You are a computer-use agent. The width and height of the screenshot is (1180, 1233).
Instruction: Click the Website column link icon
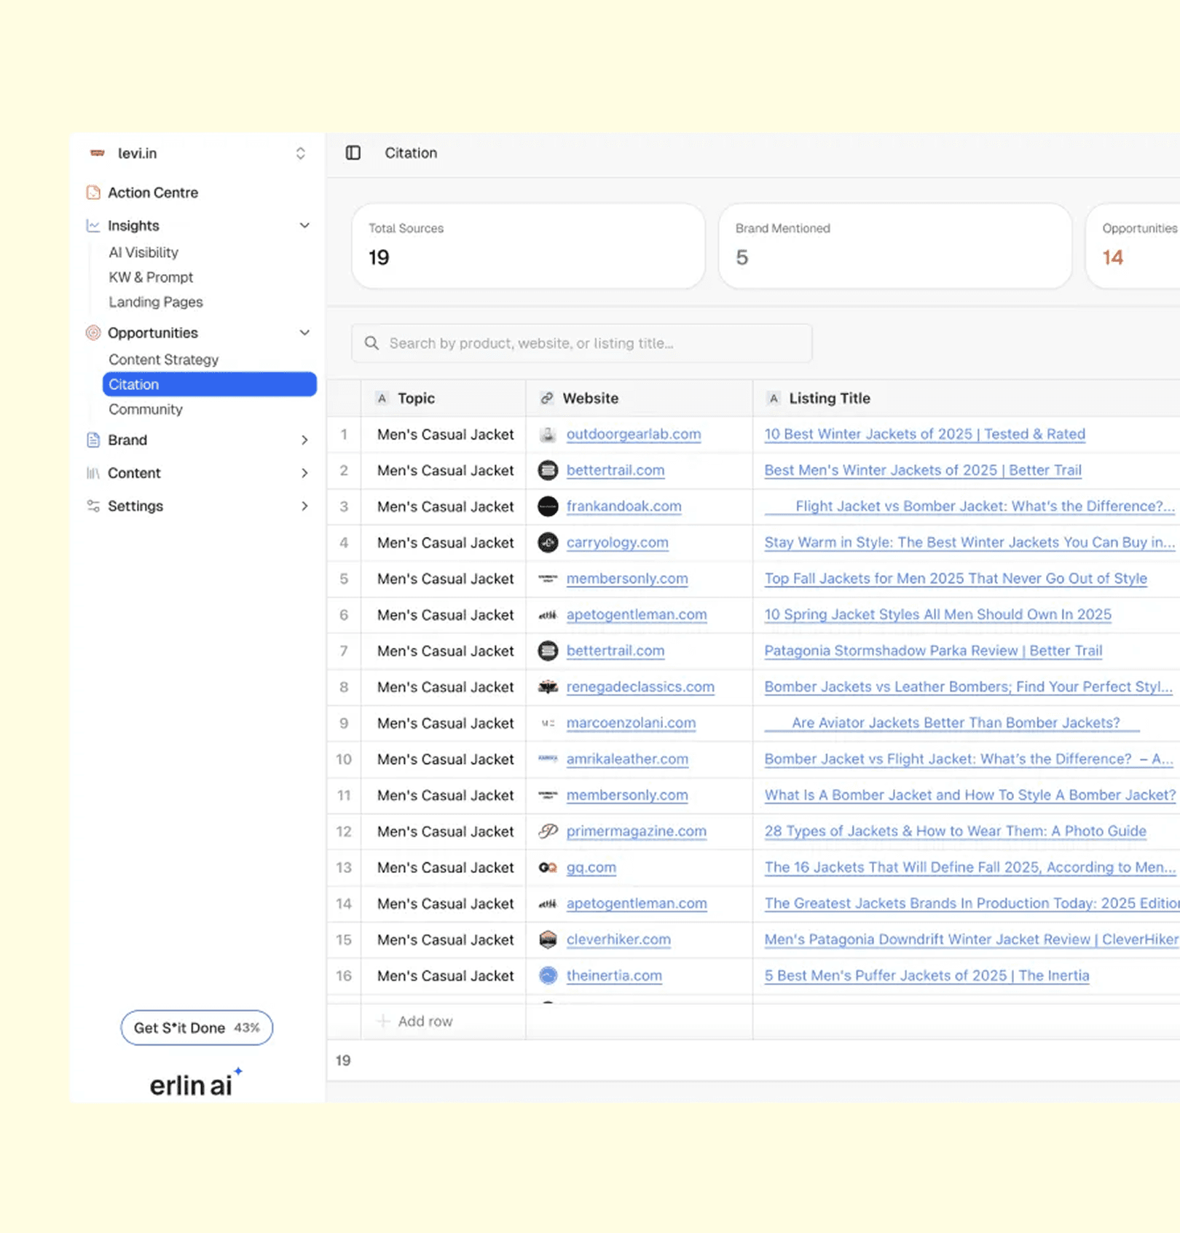(547, 399)
